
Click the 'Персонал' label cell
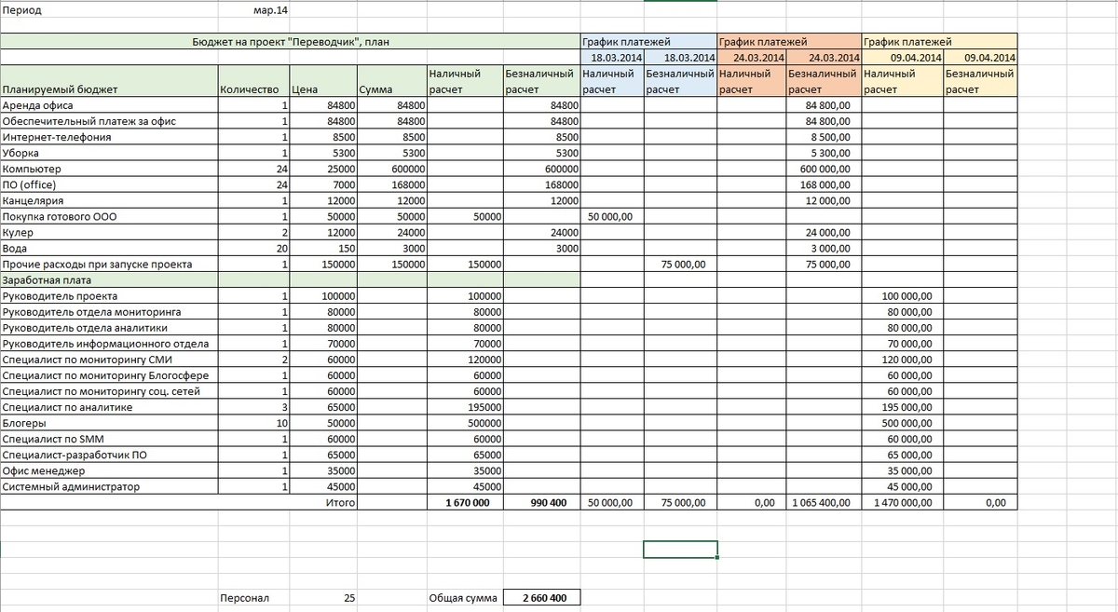click(x=253, y=598)
